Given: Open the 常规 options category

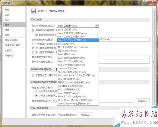Looking at the screenshot, I should coord(7,10).
